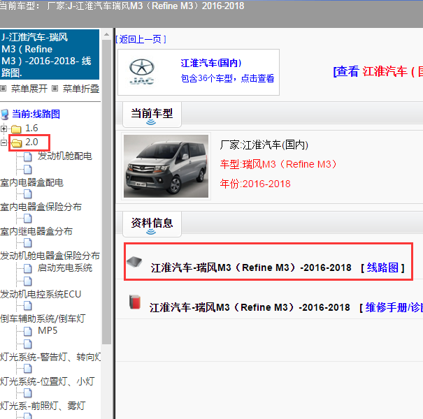
Task: Click the gray 线路图 book icon
Action: pos(134,263)
